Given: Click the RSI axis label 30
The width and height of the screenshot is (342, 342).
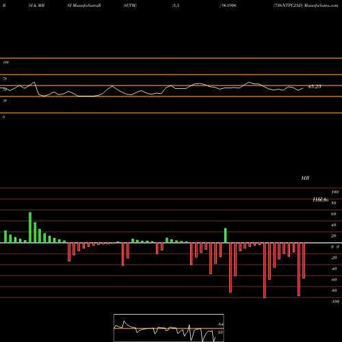Looking at the screenshot, I should pyautogui.click(x=5, y=101).
